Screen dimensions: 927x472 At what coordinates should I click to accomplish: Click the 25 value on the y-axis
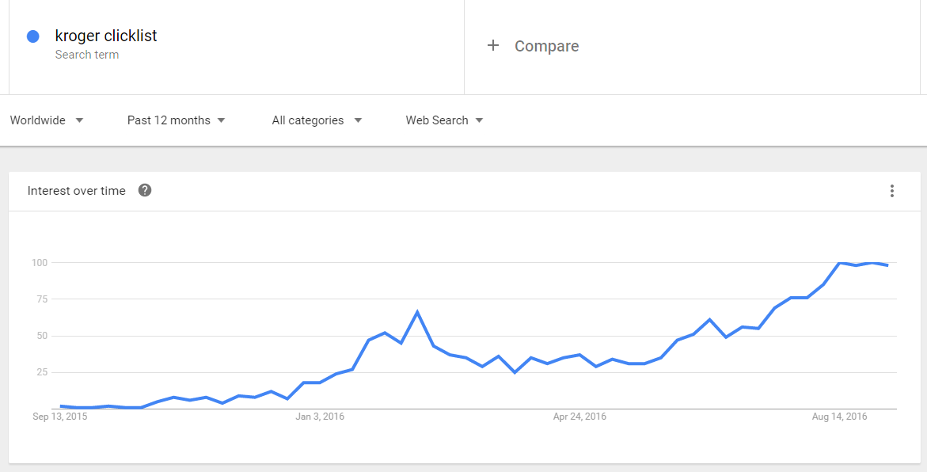42,372
